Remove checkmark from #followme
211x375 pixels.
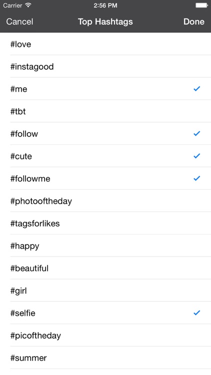pyautogui.click(x=196, y=178)
